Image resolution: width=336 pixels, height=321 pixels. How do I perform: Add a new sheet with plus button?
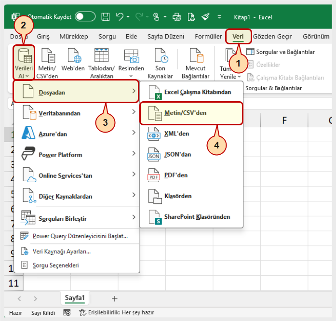[114, 298]
